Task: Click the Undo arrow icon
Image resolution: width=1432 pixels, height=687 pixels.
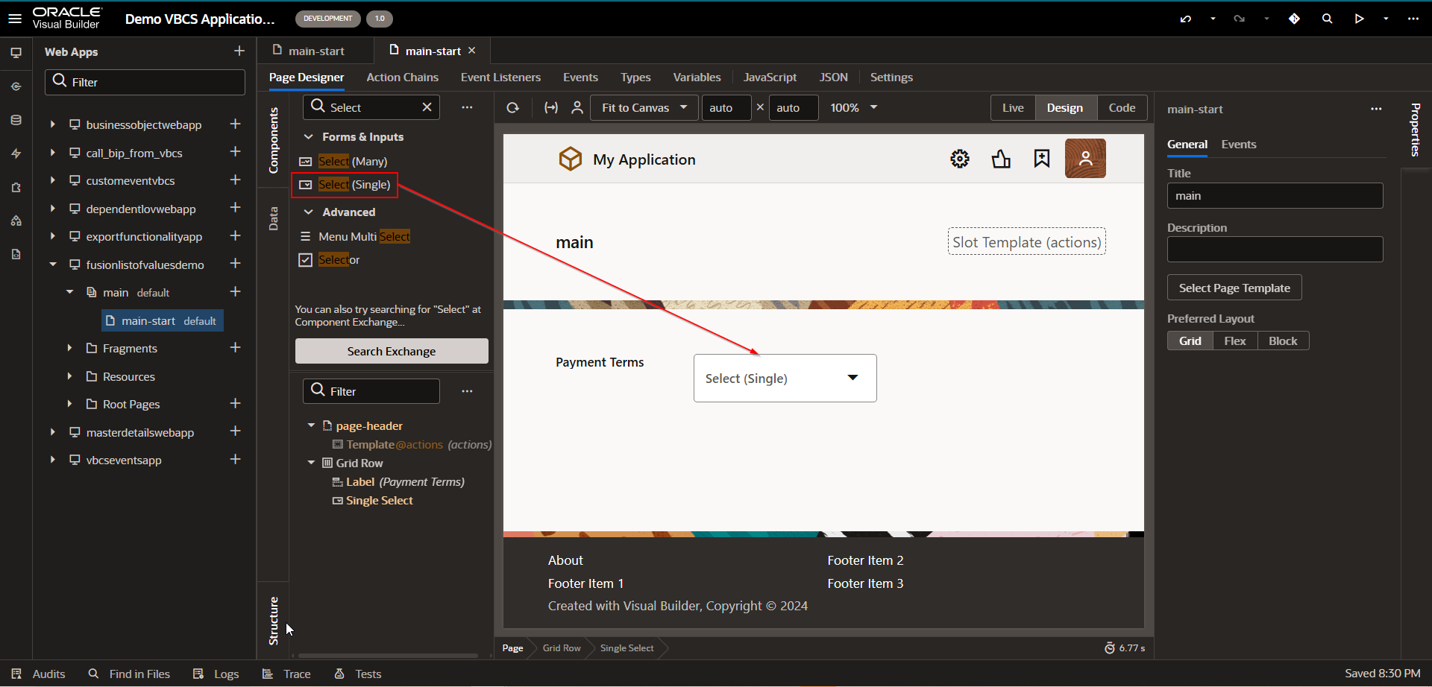Action: (x=1186, y=19)
